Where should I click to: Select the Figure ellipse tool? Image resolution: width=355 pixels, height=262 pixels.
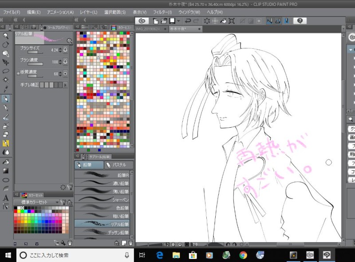tap(6, 180)
